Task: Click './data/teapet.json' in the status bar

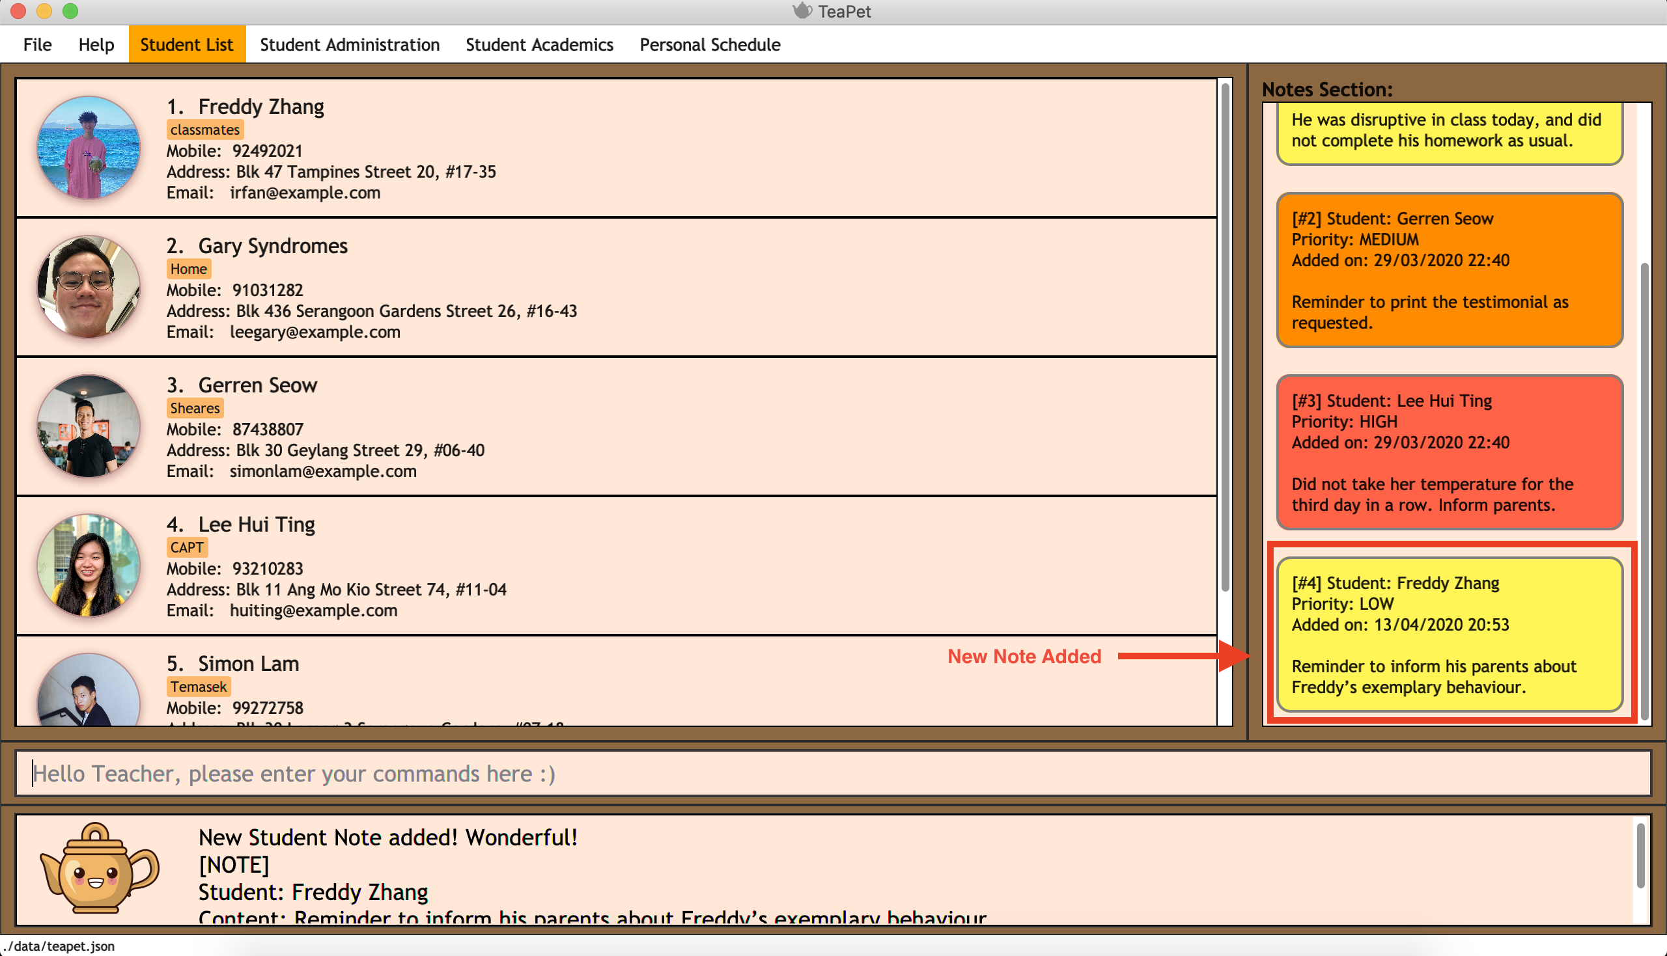Action: click(59, 946)
